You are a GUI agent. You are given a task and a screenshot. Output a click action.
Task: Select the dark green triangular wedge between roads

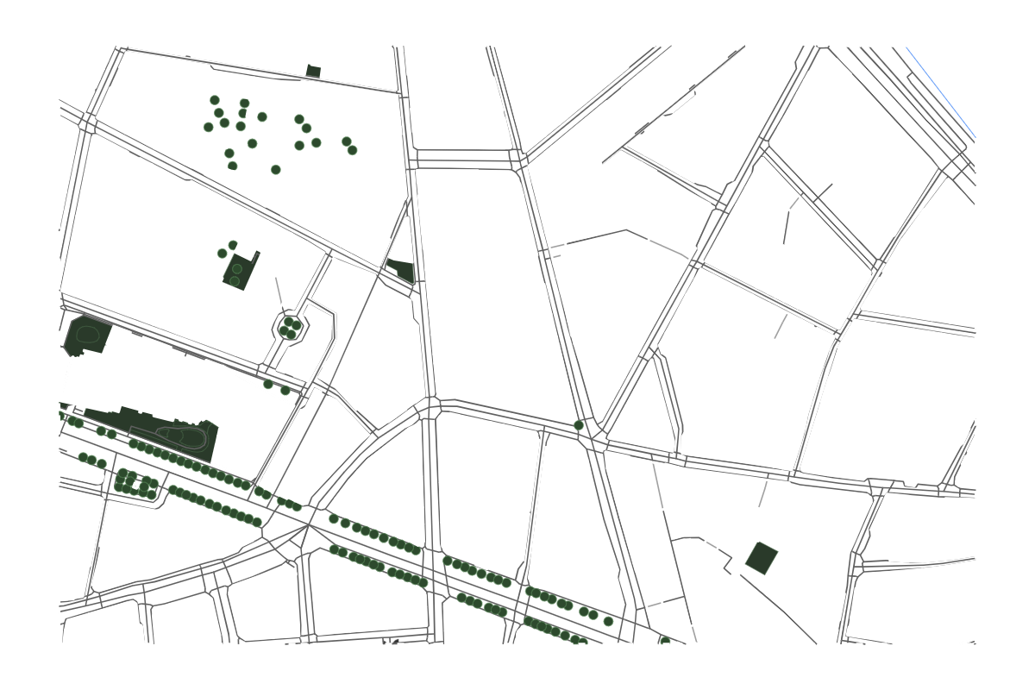(x=401, y=271)
